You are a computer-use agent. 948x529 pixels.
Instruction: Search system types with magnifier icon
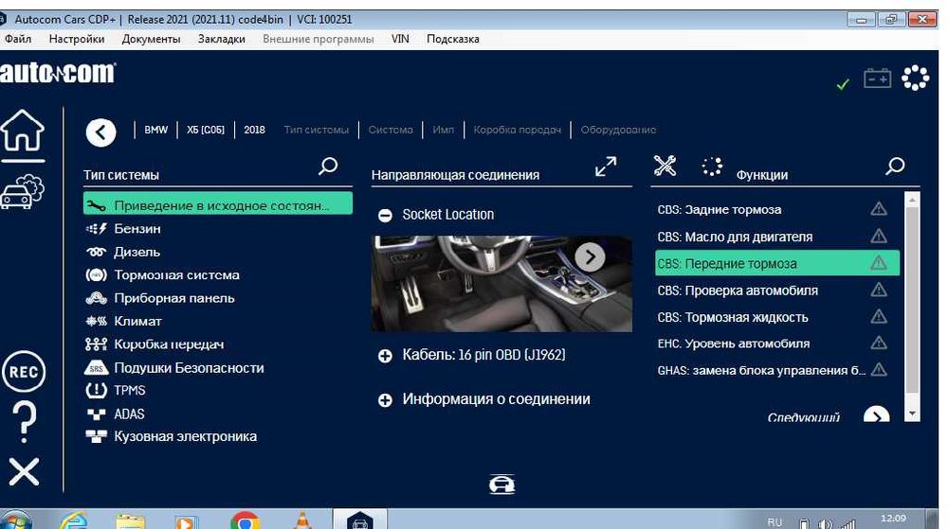[328, 166]
